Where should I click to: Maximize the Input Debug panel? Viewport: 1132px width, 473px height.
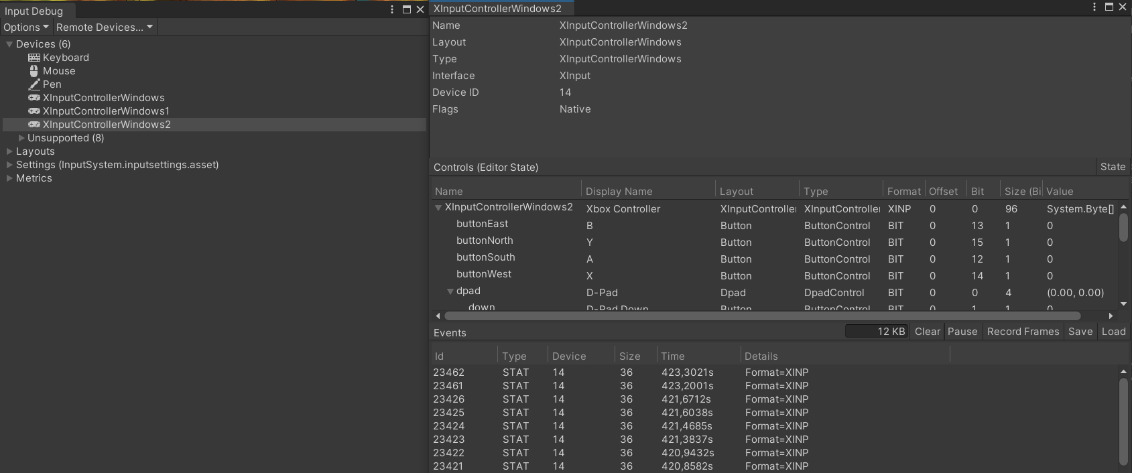406,9
